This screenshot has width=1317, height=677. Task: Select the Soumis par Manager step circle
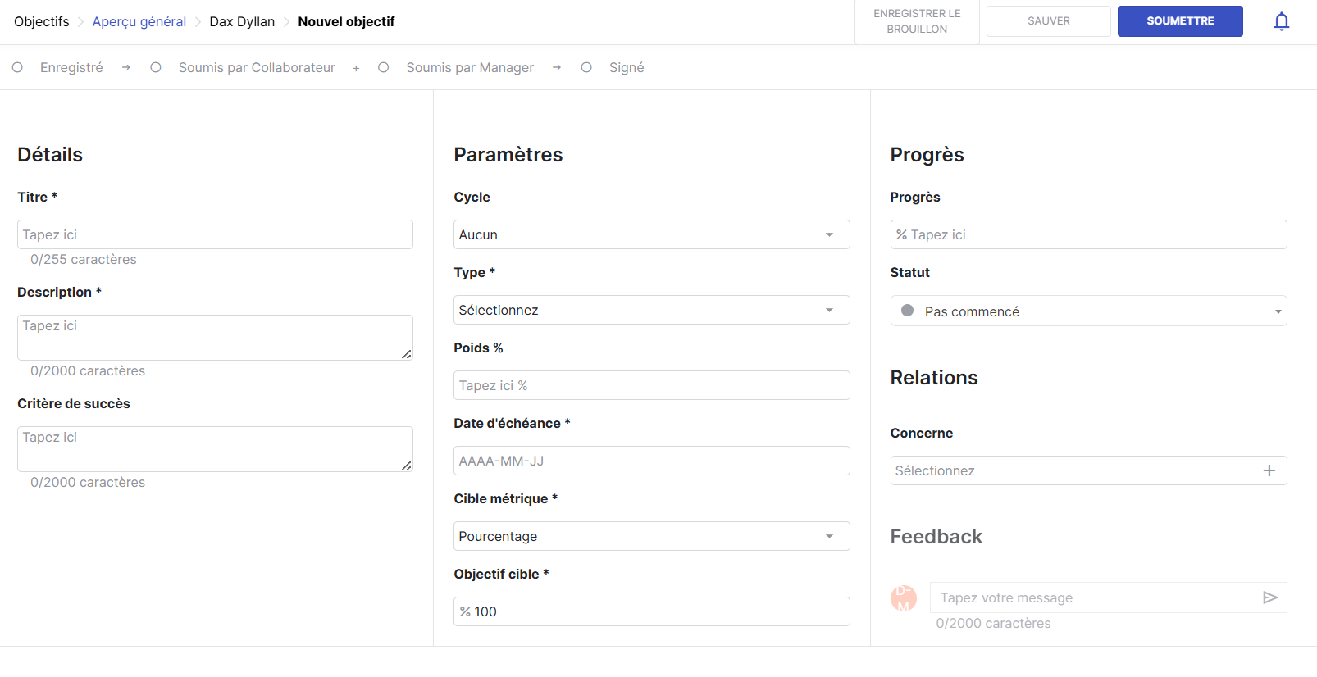(383, 67)
